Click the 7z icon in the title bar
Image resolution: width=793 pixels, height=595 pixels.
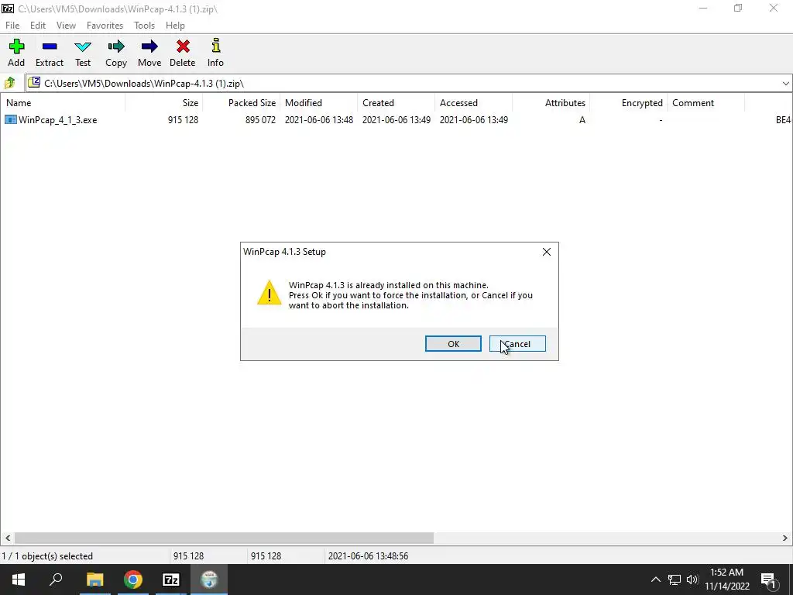tap(8, 9)
